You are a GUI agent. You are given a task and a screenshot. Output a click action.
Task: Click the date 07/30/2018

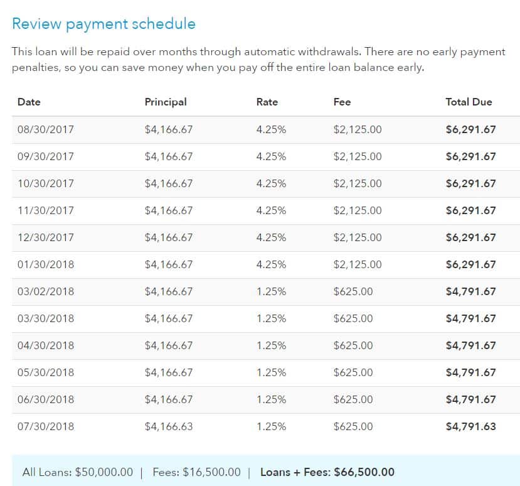[x=46, y=426]
